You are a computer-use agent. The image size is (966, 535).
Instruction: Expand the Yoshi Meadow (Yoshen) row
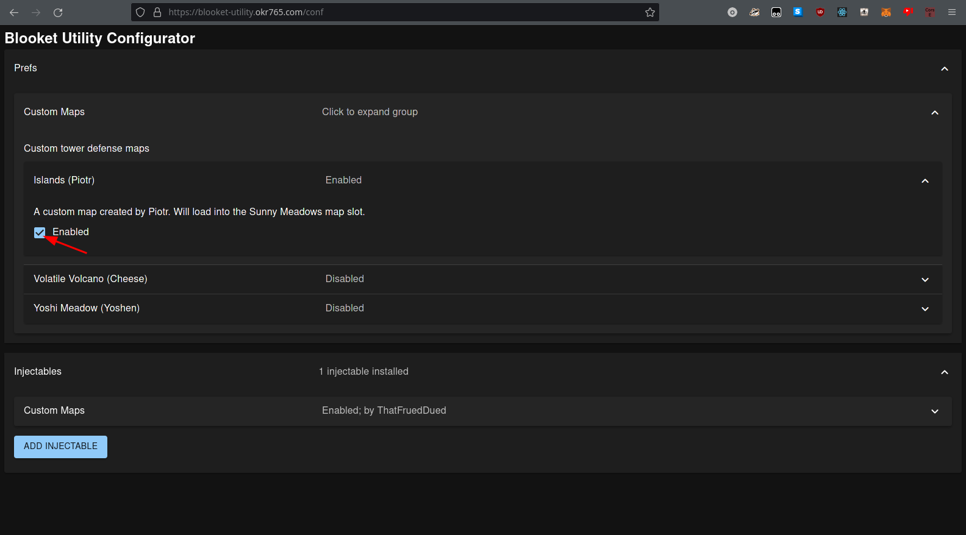tap(483, 308)
